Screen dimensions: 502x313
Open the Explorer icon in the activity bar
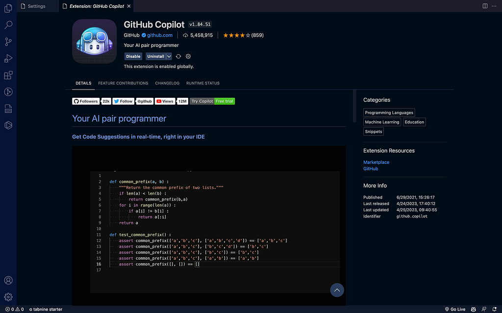(8, 8)
